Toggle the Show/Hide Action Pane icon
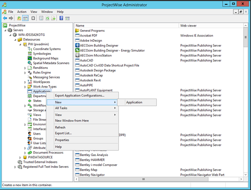The width and height of the screenshot is (251, 190). pyautogui.click(x=68, y=18)
